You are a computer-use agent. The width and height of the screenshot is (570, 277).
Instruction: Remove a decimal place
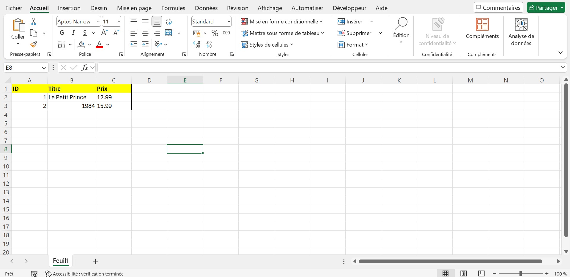coord(208,44)
